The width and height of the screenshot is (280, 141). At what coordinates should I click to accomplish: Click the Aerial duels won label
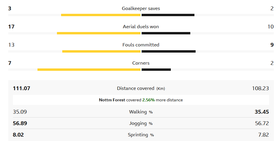[x=141, y=27]
